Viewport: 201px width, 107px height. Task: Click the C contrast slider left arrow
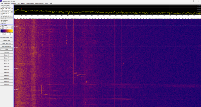coord(3,28)
